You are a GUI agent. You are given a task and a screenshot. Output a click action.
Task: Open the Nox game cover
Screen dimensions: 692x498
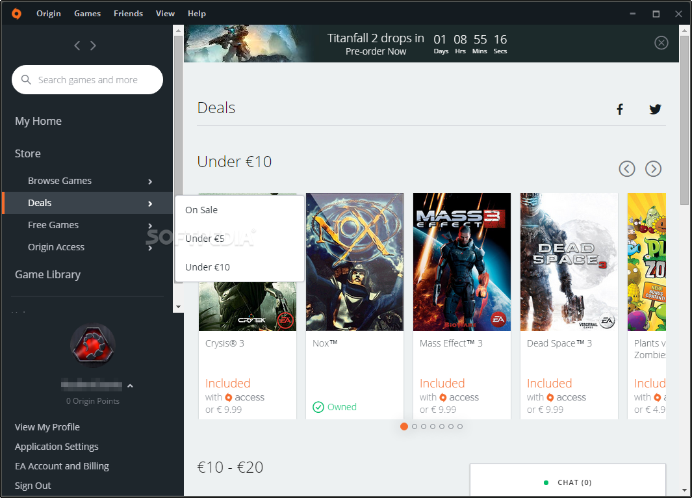(x=355, y=262)
